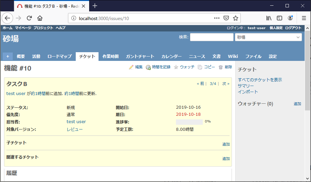
Task: Add a child ticket via 子チケット 追加
Action: [226, 145]
